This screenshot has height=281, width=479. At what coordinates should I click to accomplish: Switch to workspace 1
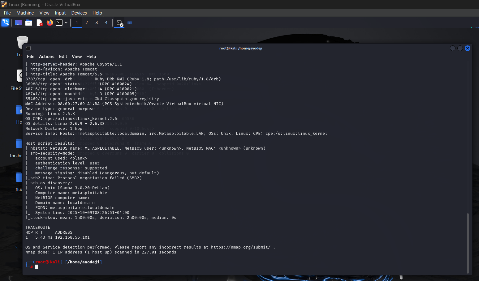pos(77,23)
